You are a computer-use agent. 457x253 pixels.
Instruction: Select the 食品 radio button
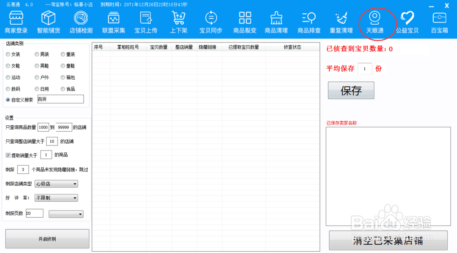coord(63,89)
